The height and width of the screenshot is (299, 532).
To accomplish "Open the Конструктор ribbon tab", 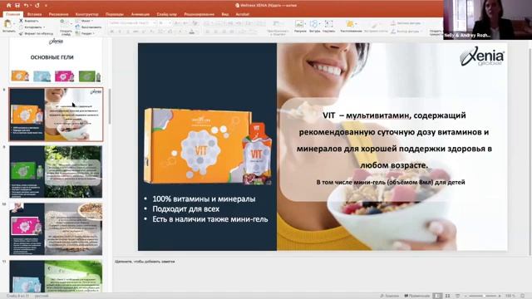I will (x=86, y=14).
